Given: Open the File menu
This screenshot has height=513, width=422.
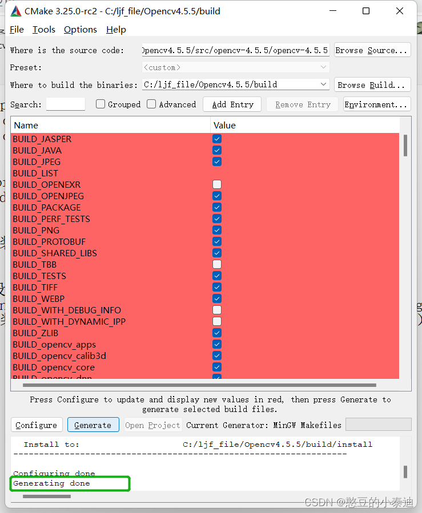Looking at the screenshot, I should tap(17, 30).
